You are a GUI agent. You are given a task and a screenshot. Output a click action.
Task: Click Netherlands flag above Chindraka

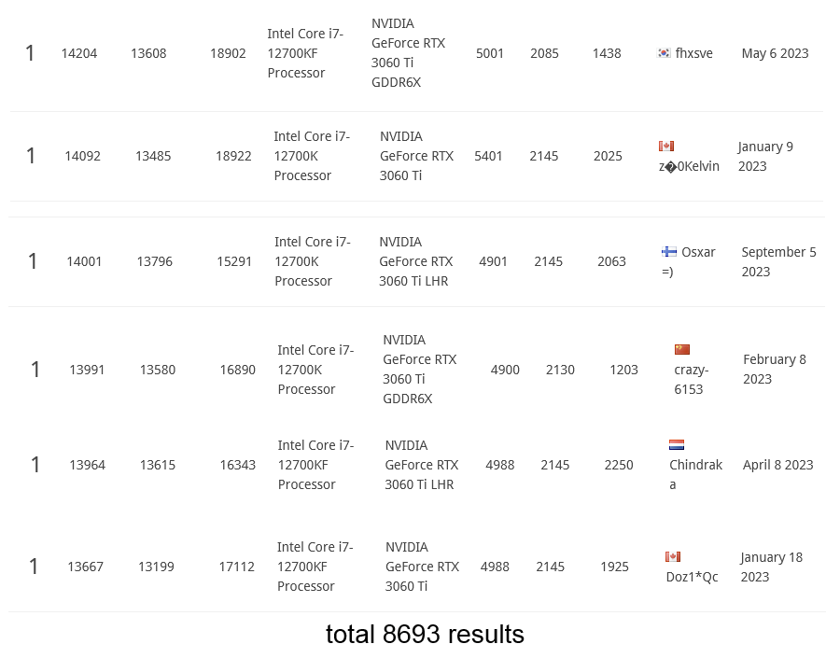(x=677, y=444)
